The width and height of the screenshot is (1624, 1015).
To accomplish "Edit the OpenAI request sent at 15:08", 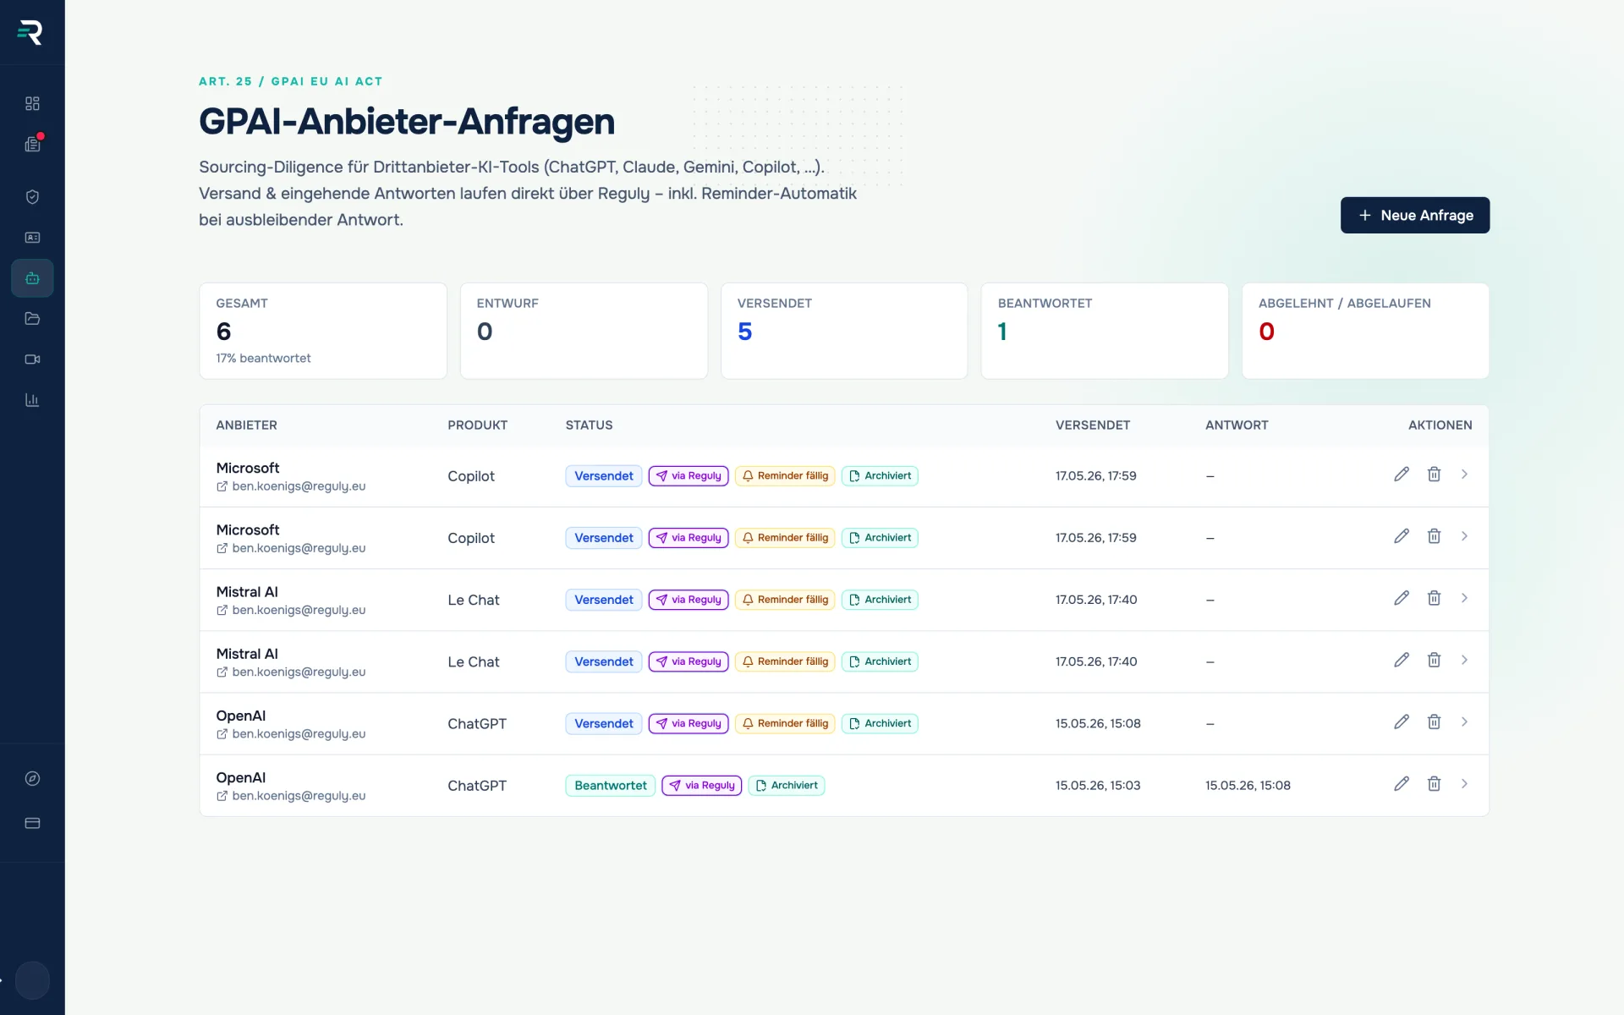I will [1402, 721].
